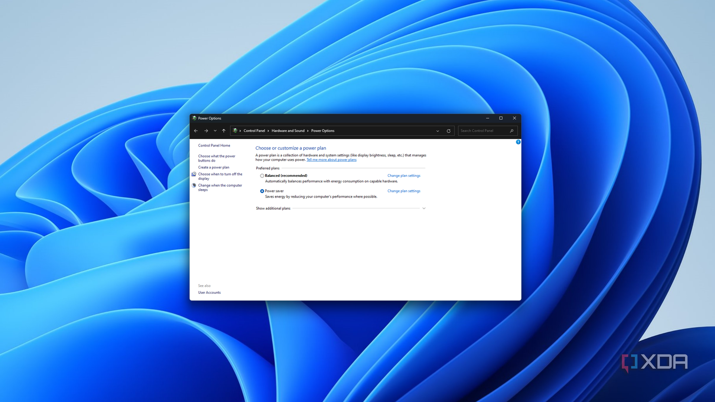Click the search magnifier icon
Viewport: 715px width, 402px height.
(x=512, y=131)
